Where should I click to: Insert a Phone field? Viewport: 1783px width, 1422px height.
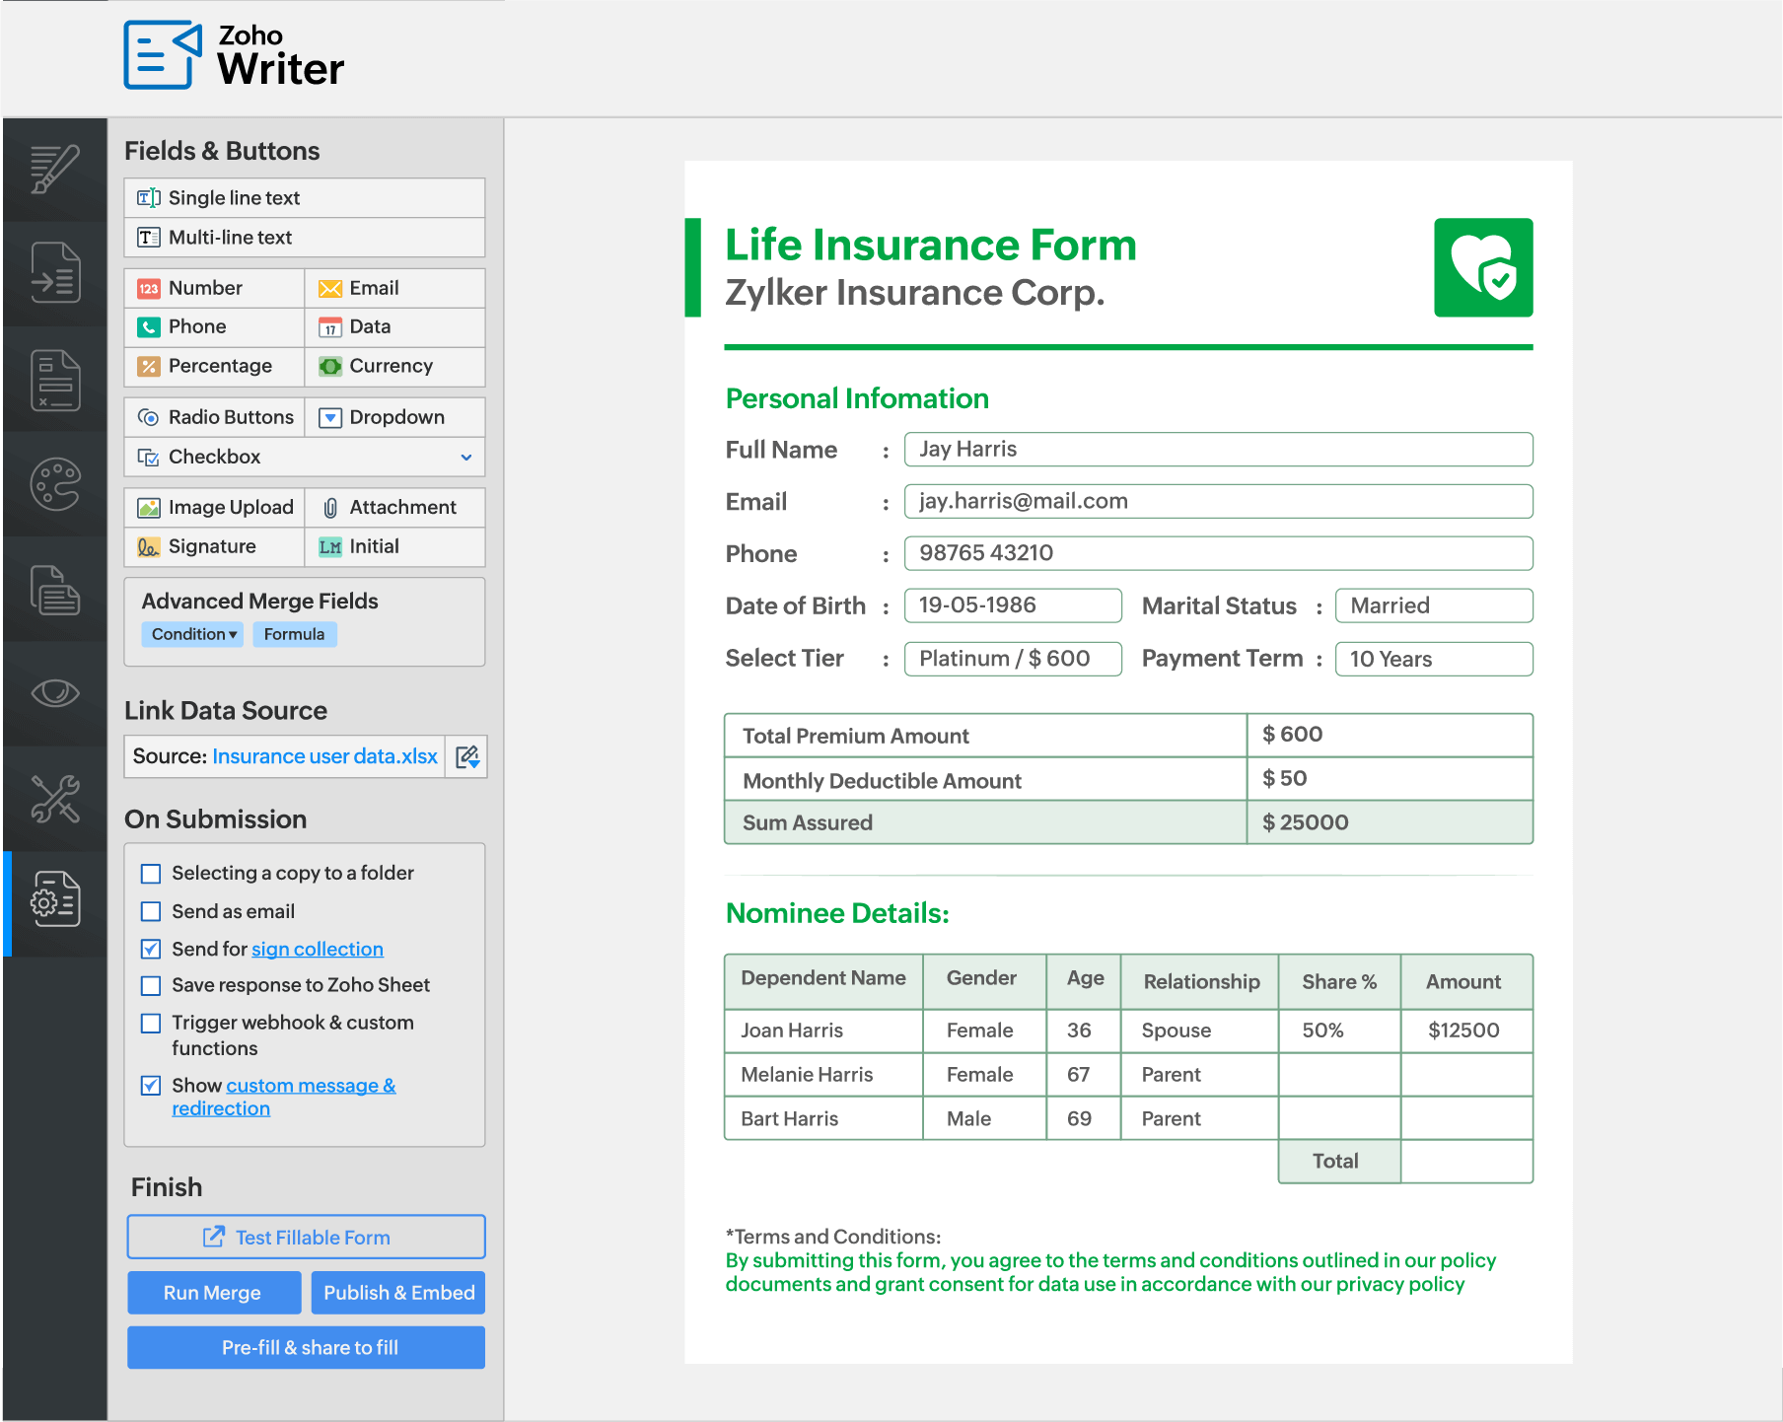click(x=215, y=326)
